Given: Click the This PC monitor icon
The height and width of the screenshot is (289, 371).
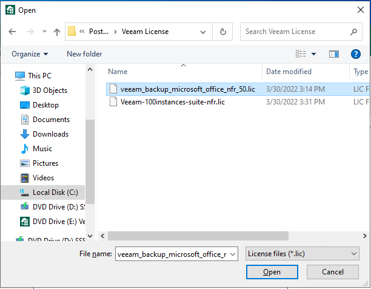Looking at the screenshot, I should pos(20,76).
